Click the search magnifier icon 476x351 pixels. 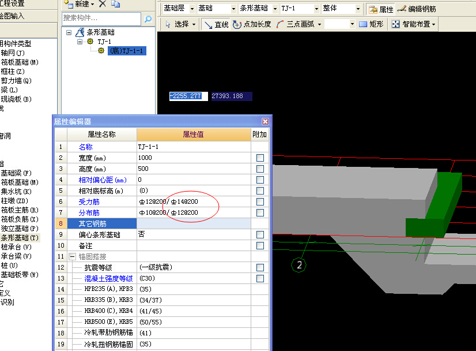148,19
